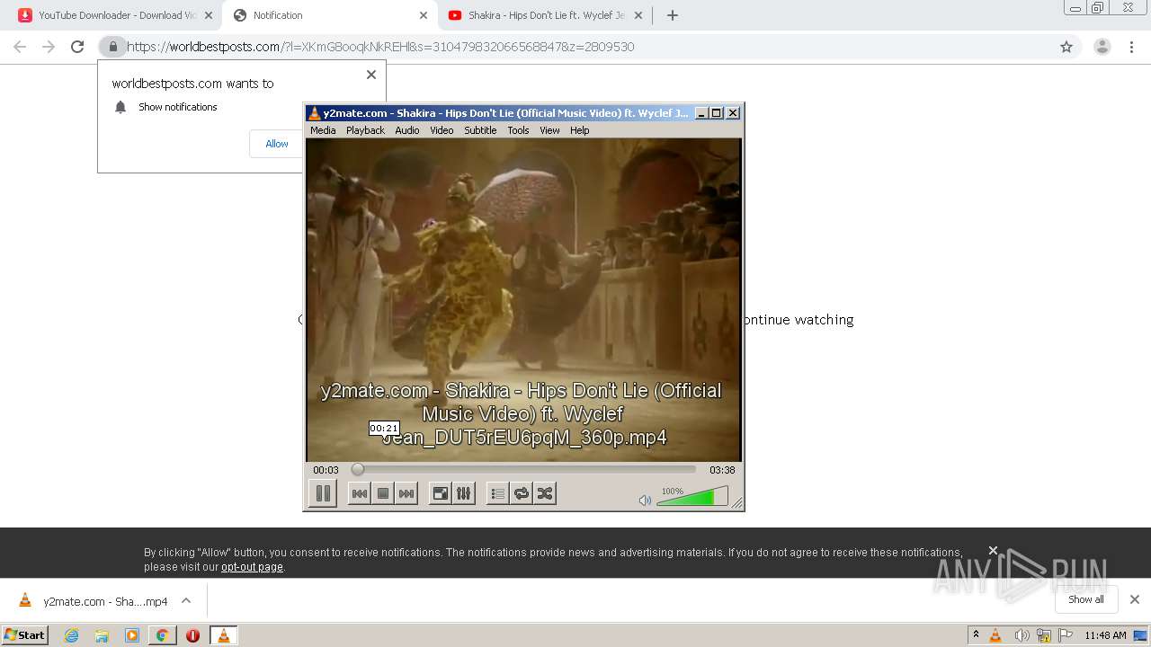Close the Chrome downloads bar
This screenshot has width=1151, height=647.
(x=1135, y=599)
